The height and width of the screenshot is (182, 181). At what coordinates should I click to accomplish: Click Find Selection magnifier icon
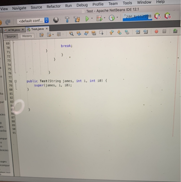[71, 34]
